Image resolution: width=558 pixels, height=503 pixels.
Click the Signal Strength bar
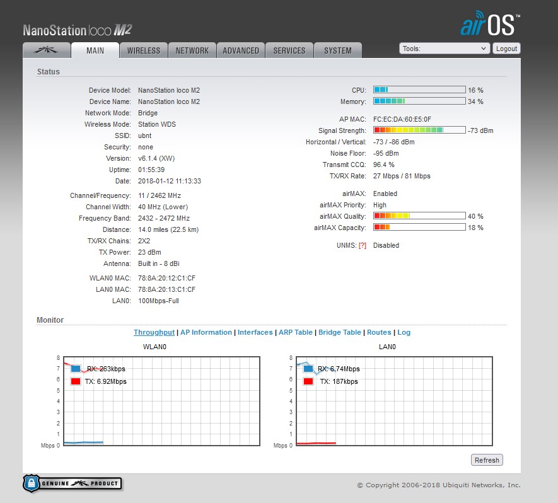419,130
